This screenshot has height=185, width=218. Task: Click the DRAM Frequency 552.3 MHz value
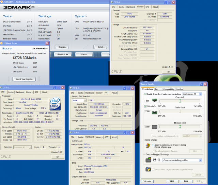[x=147, y=28]
